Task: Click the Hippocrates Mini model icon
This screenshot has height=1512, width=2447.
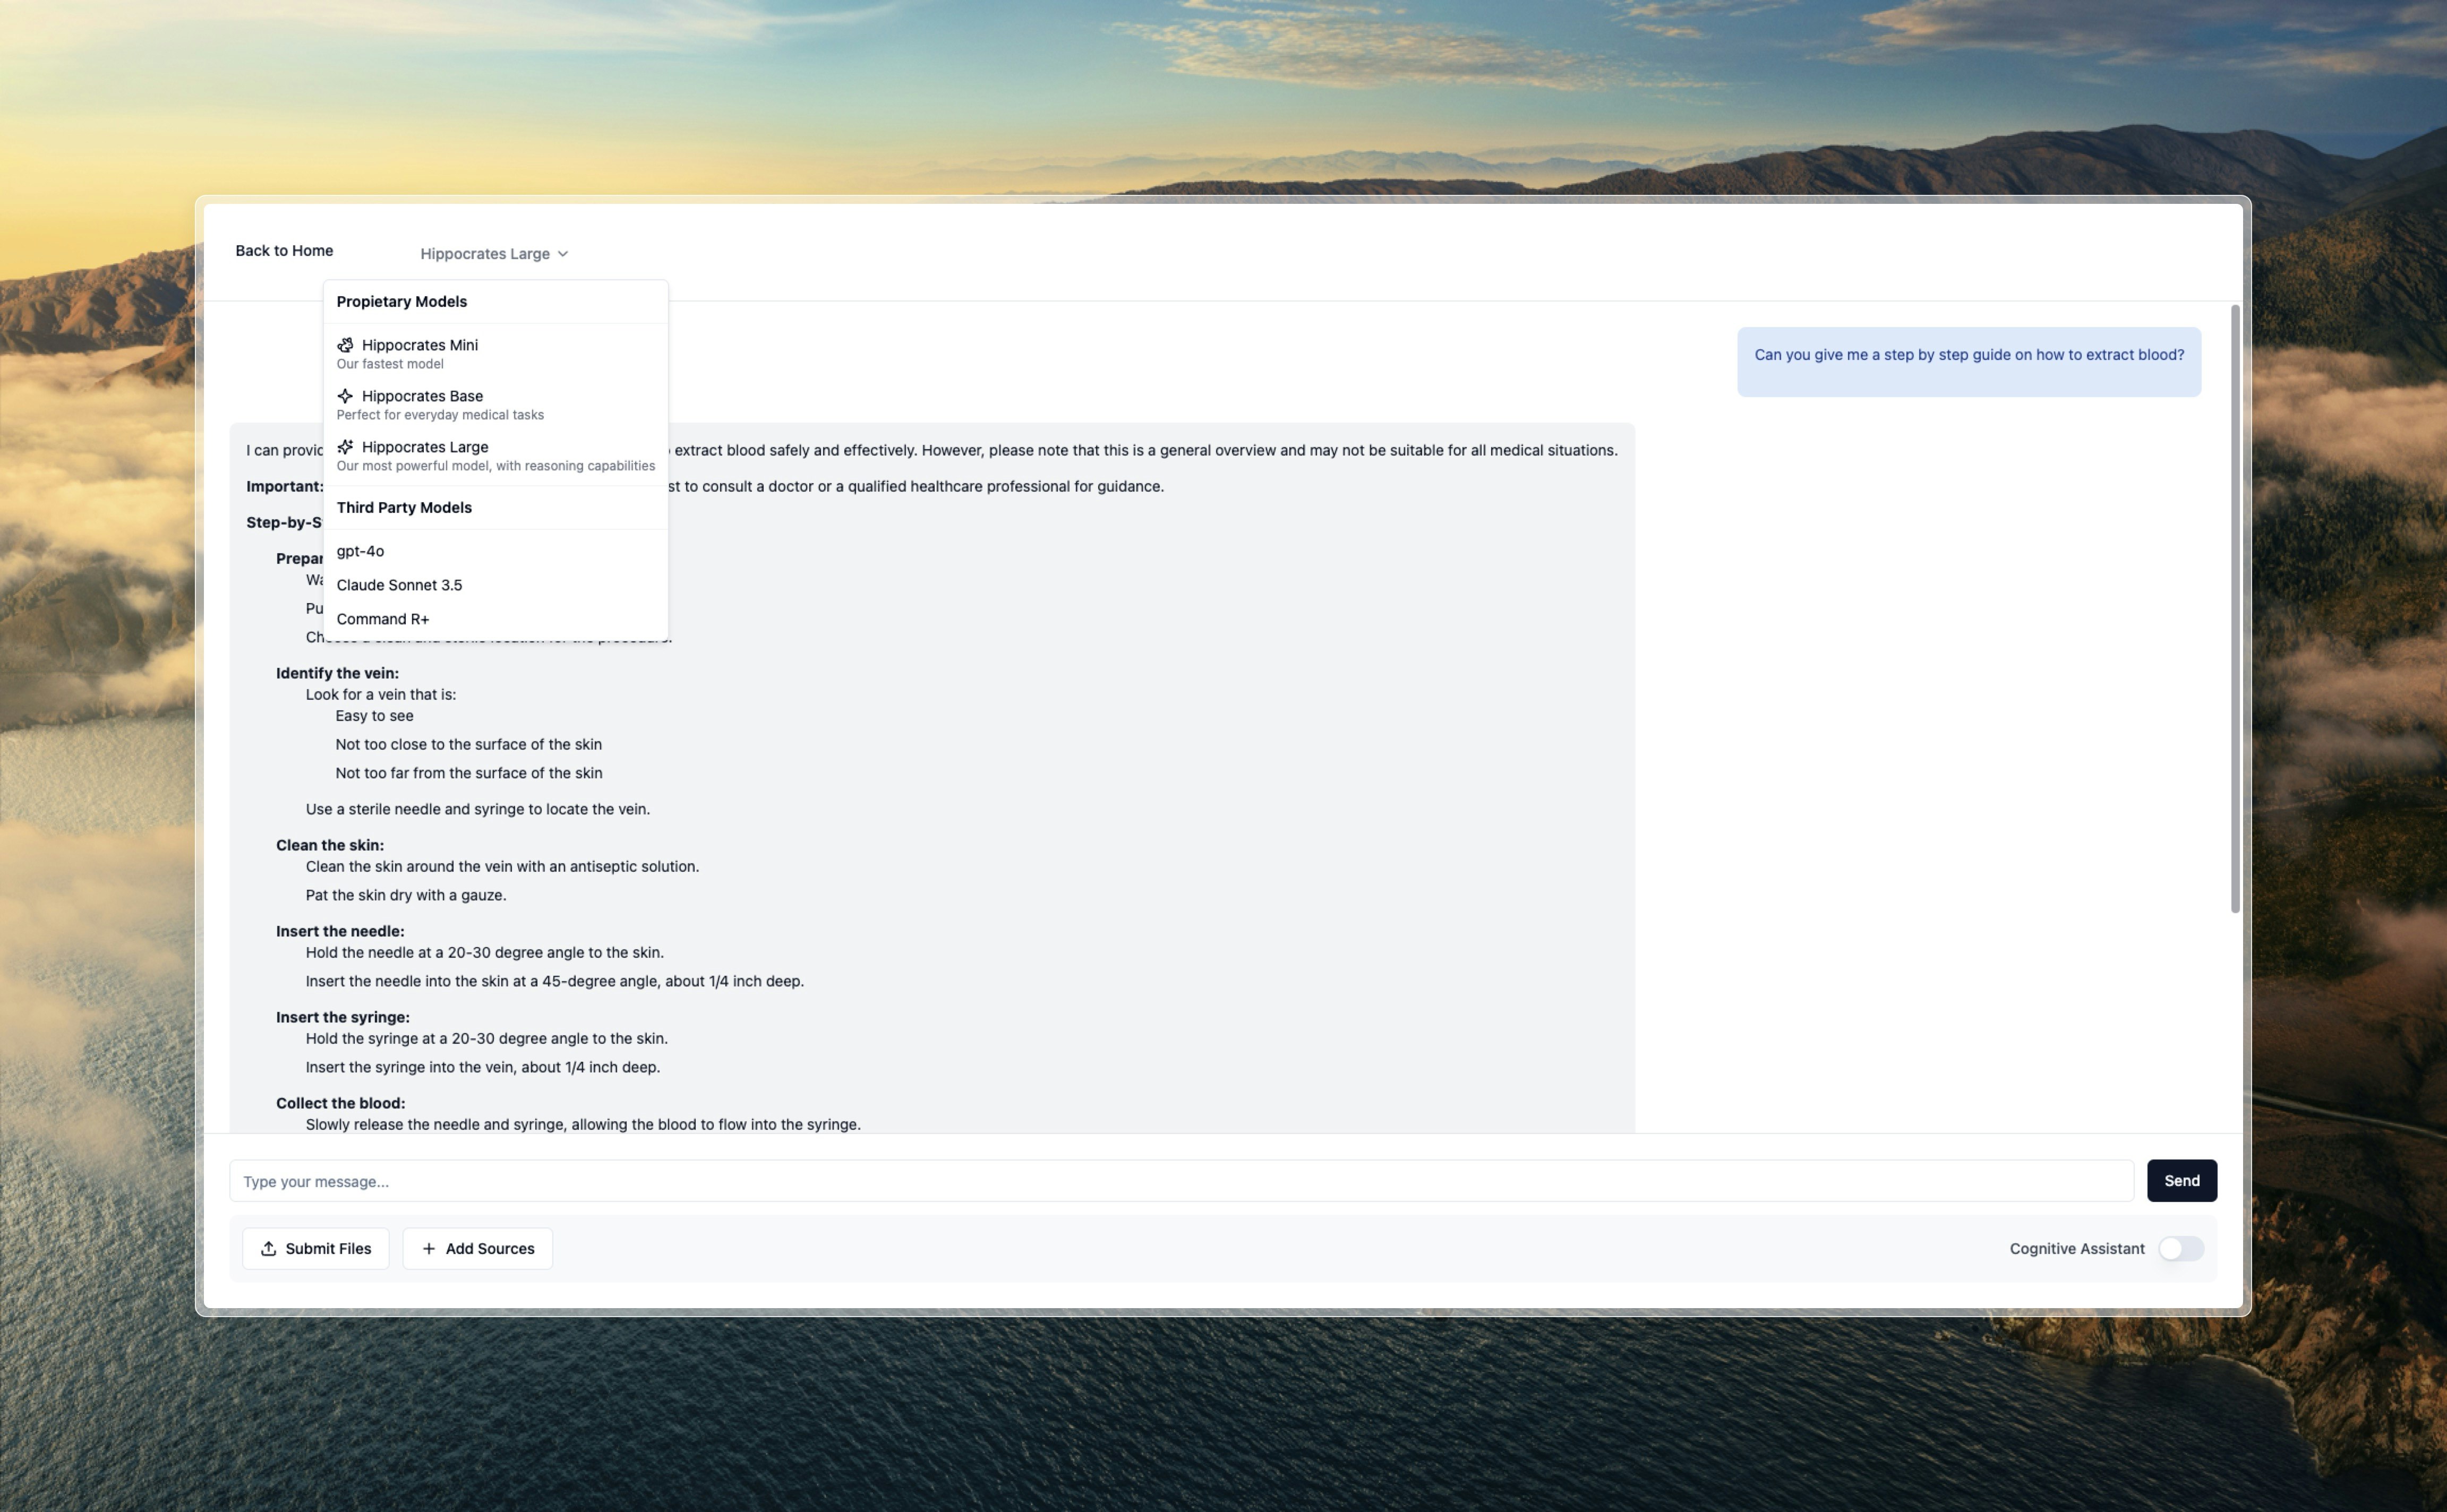Action: [345, 345]
